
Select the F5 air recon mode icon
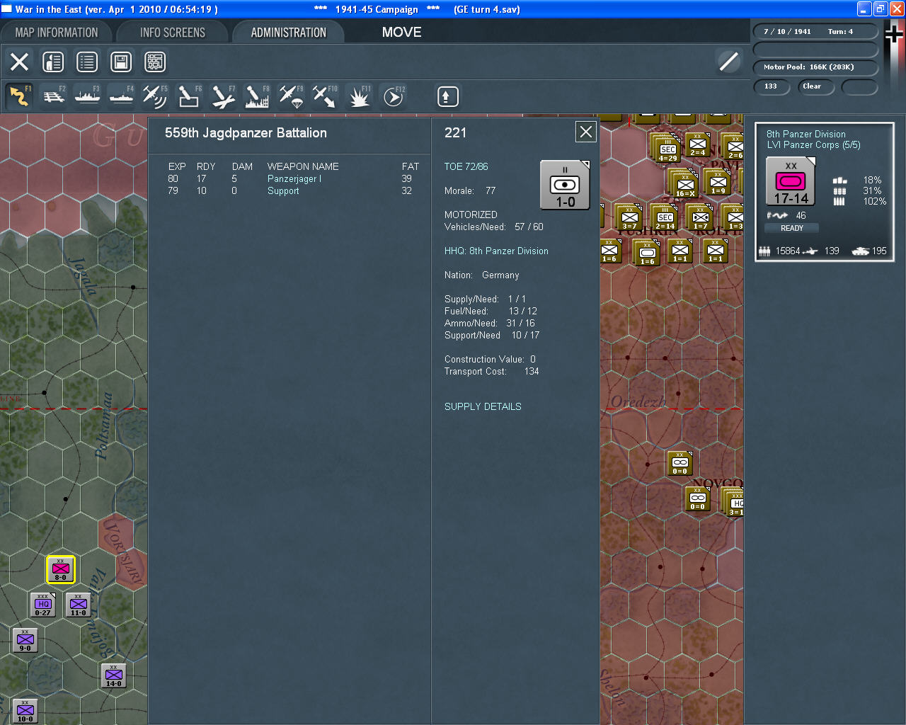coord(155,96)
